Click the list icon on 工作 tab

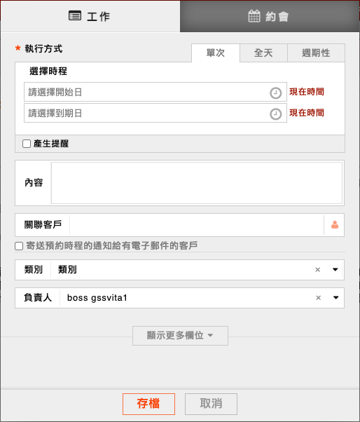point(75,16)
